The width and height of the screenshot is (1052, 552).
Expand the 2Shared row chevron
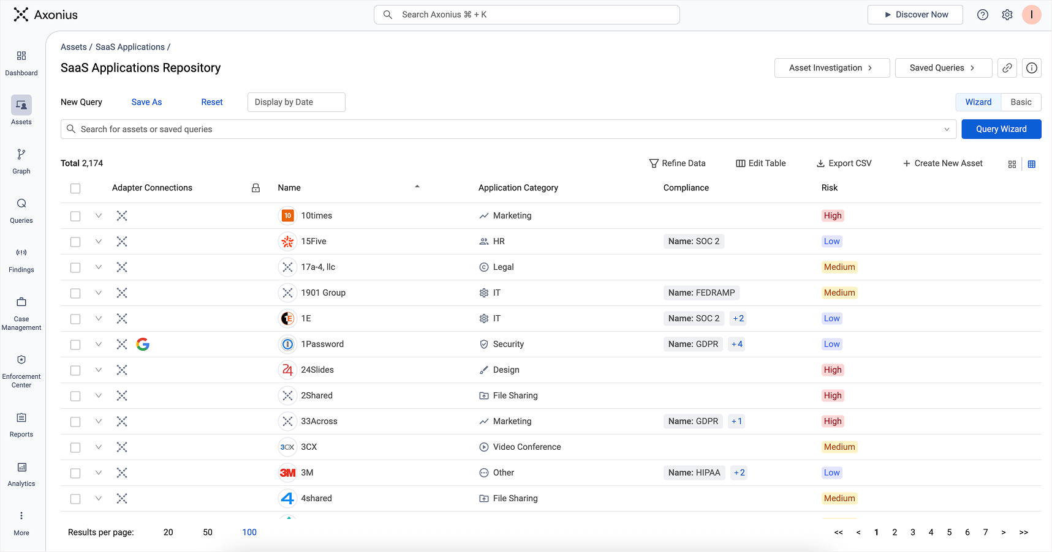[98, 395]
